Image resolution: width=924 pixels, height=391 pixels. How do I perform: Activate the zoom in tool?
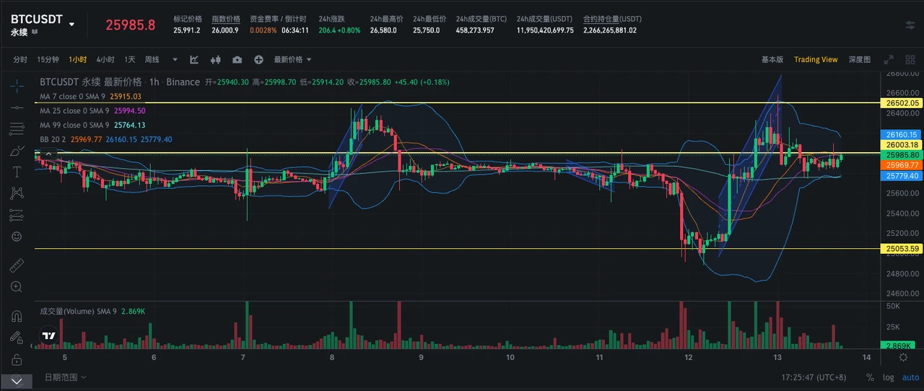pos(17,286)
